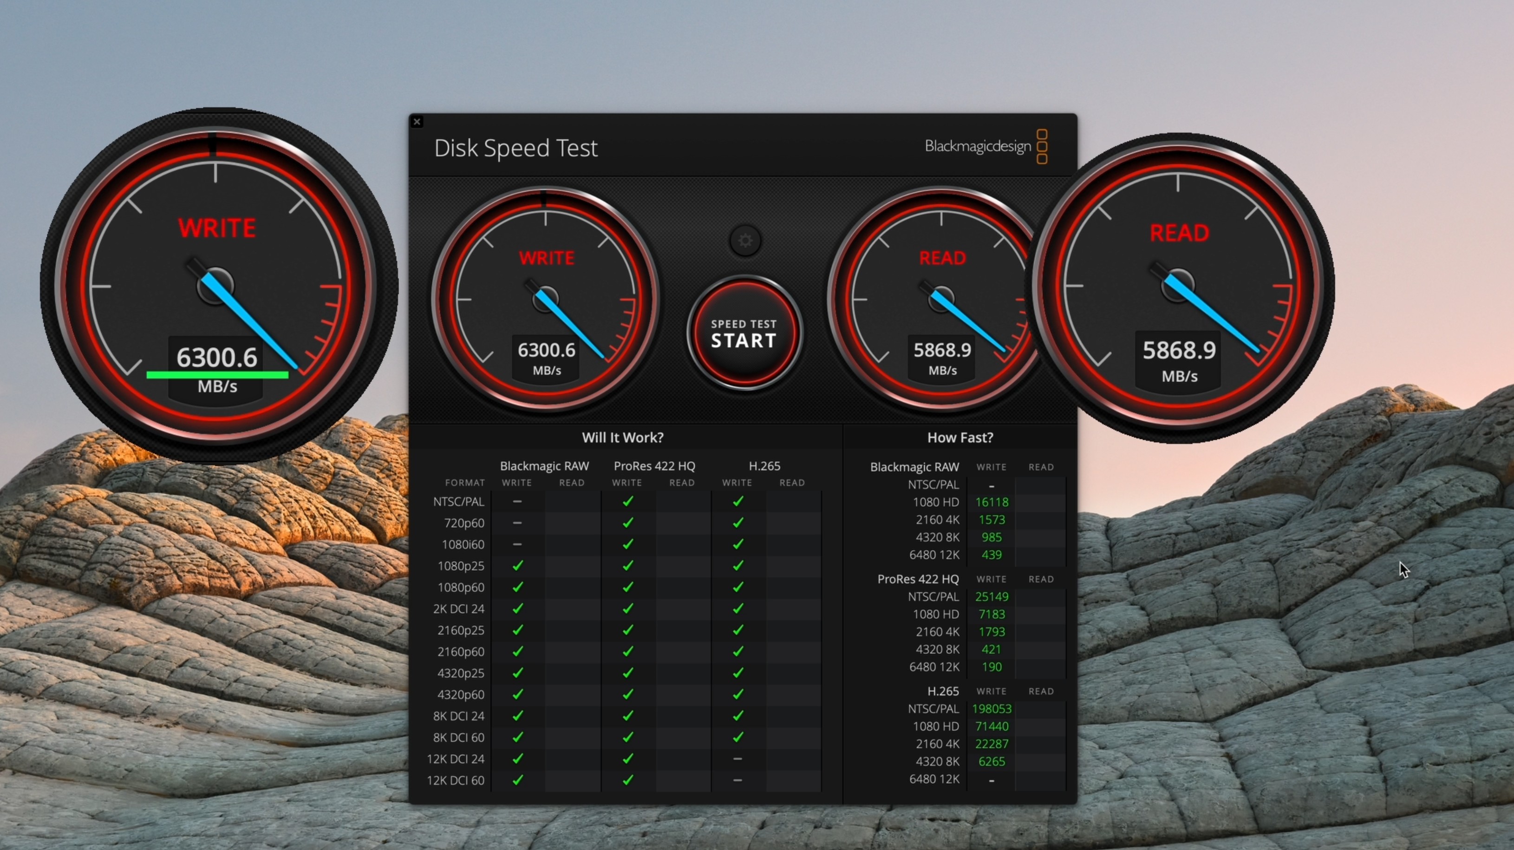Viewport: 1514px width, 850px height.
Task: Click the H.265 write checkmark for 2160p25
Action: 737,630
